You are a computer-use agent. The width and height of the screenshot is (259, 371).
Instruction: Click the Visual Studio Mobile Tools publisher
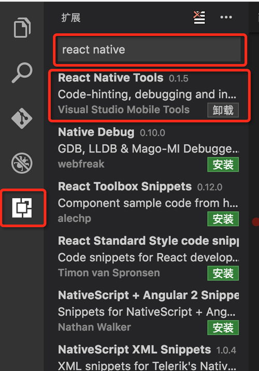(124, 110)
